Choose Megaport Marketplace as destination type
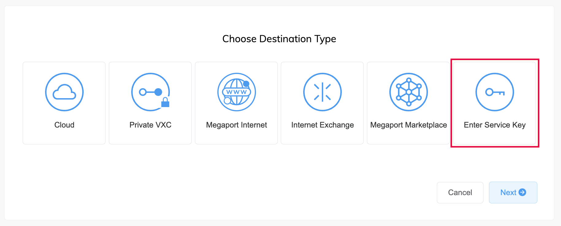The height and width of the screenshot is (226, 561). tap(408, 103)
